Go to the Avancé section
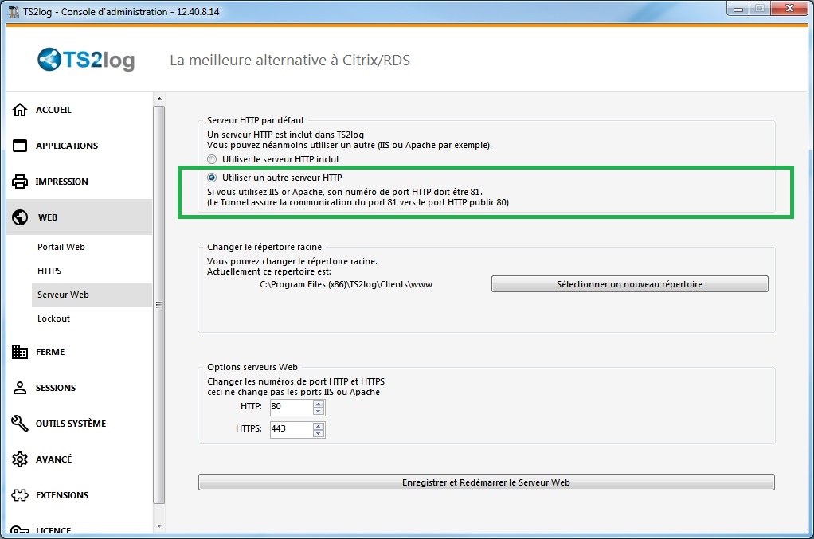 click(x=80, y=459)
